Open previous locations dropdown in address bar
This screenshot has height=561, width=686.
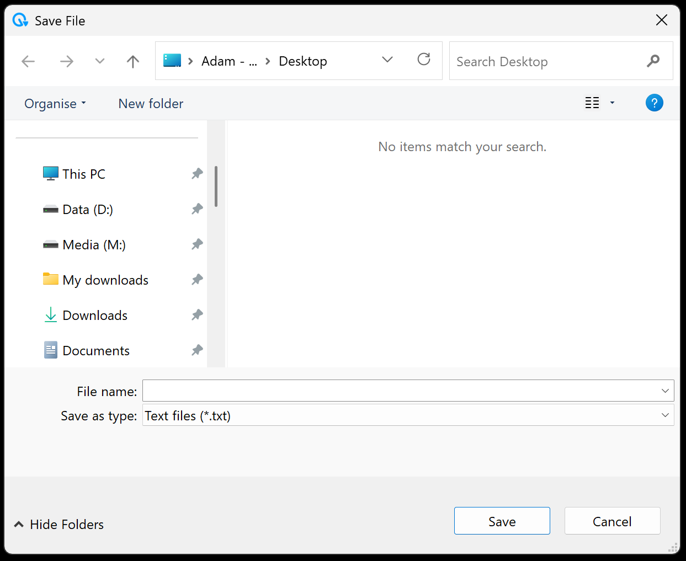coord(387,60)
